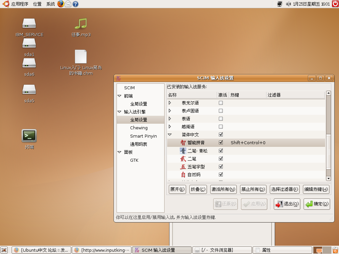Viewport: 339px width, 254px height.
Task: Click the Ubuntu logo in top panel
Action: [6, 4]
